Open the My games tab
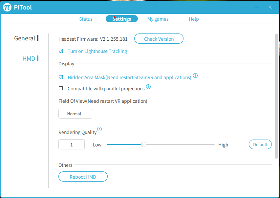Screen dimensions: 280x198 (158, 19)
